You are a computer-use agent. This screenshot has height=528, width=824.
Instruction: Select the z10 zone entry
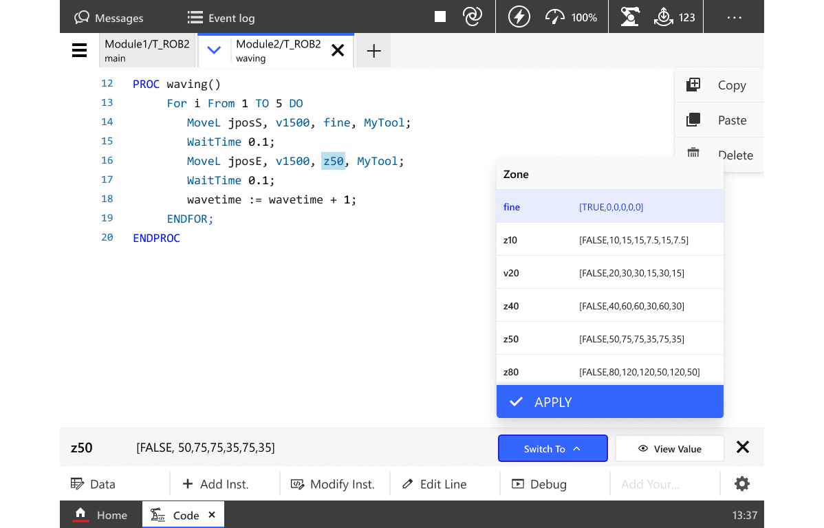coord(609,239)
